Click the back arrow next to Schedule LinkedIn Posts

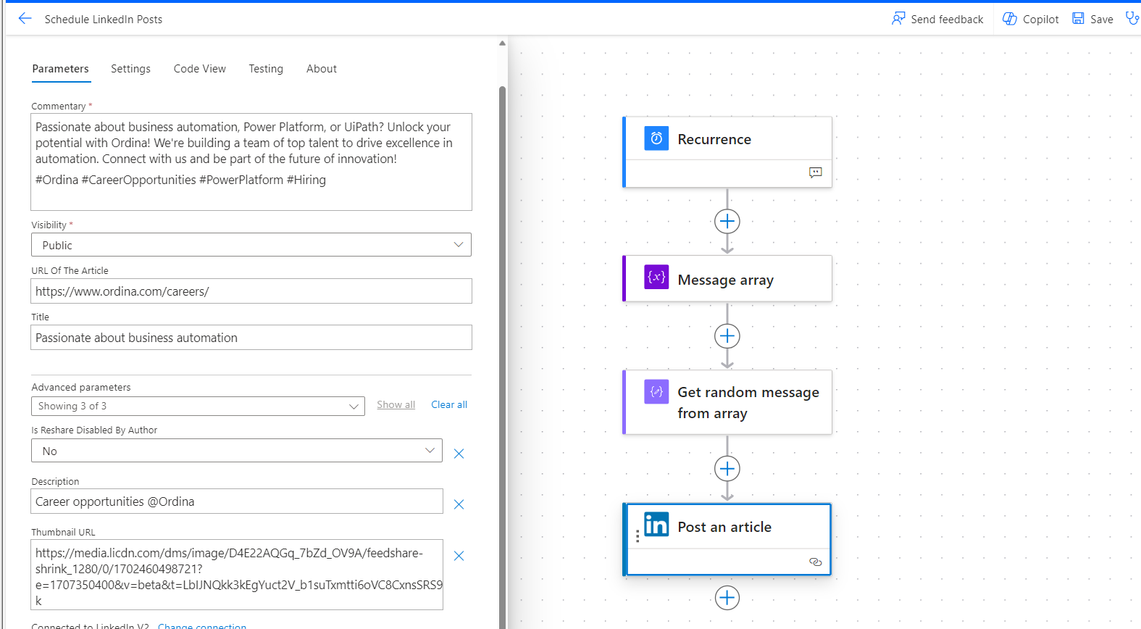coord(25,19)
